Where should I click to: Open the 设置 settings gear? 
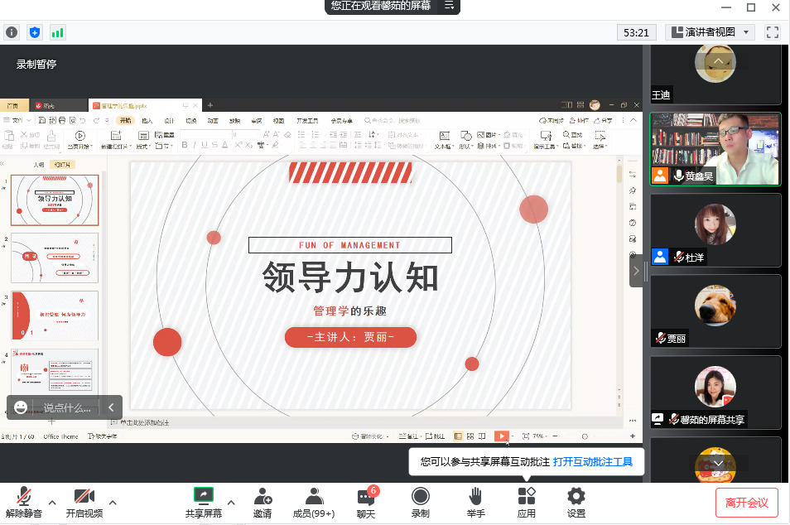pyautogui.click(x=576, y=502)
